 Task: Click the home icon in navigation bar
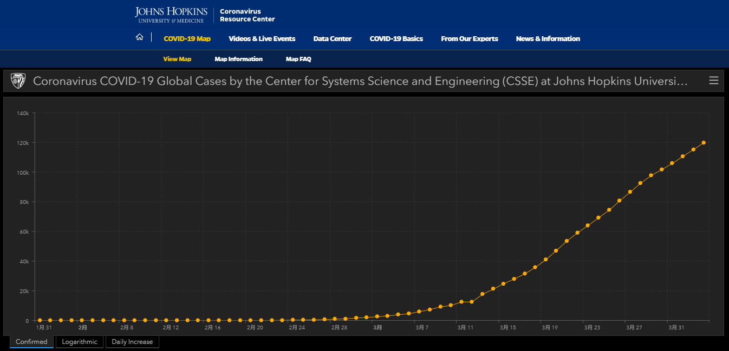pos(140,37)
